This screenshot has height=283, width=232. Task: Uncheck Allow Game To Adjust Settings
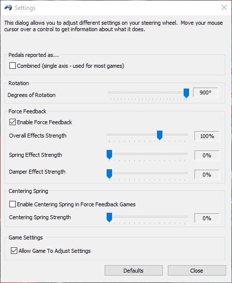(x=14, y=251)
